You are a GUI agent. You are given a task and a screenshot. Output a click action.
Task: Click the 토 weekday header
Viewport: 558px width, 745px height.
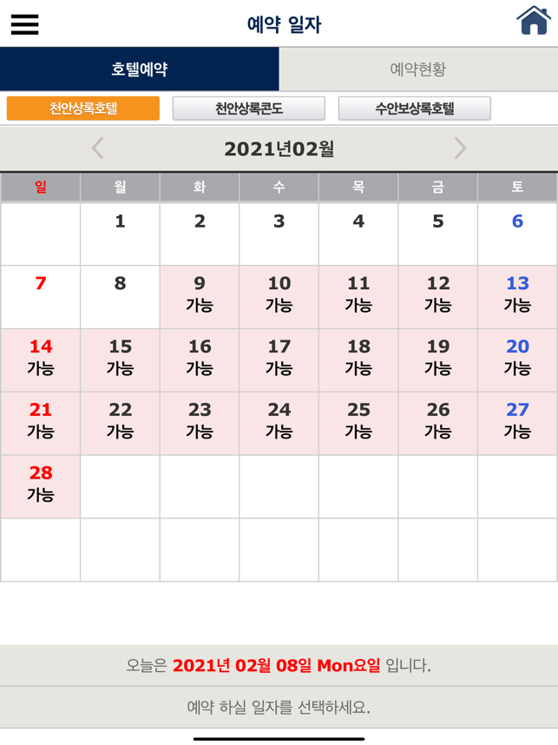coord(517,187)
